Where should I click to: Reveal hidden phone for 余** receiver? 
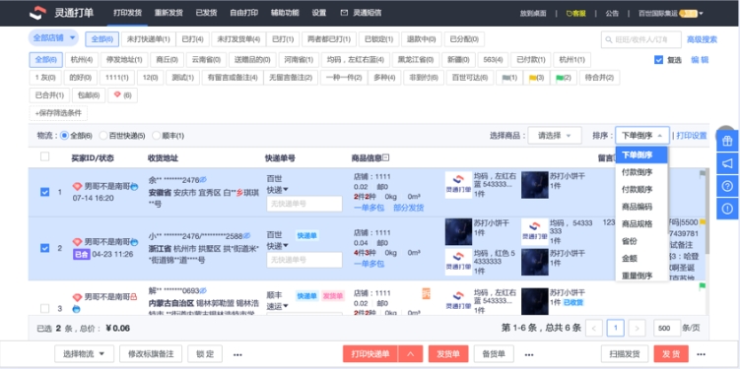(203, 179)
